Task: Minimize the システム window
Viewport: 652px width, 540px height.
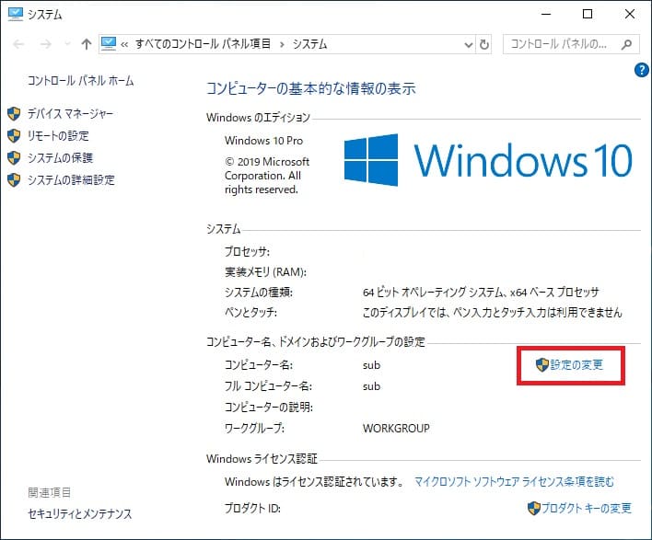Action: point(546,14)
